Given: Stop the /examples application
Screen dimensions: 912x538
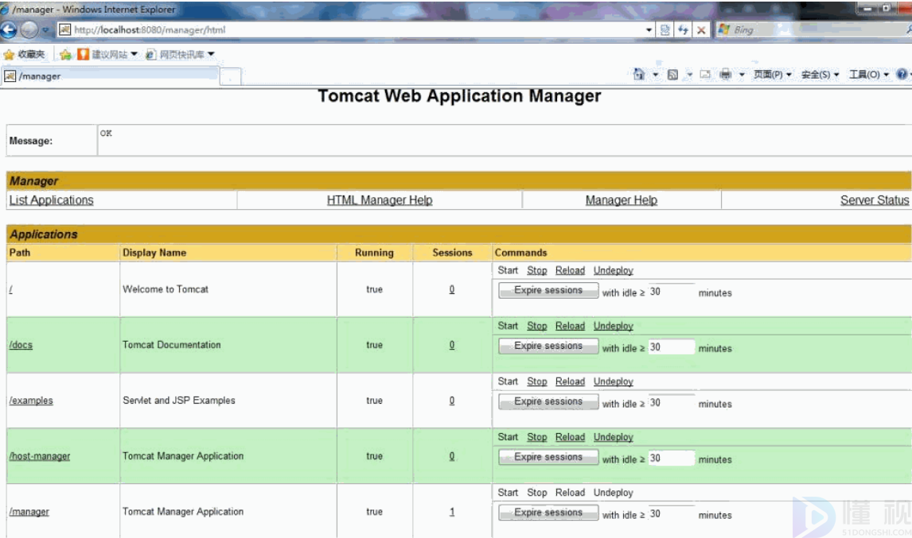Looking at the screenshot, I should coord(537,381).
